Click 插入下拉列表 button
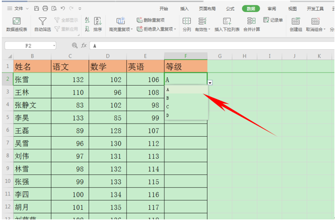The image size is (335, 223). click(x=227, y=25)
